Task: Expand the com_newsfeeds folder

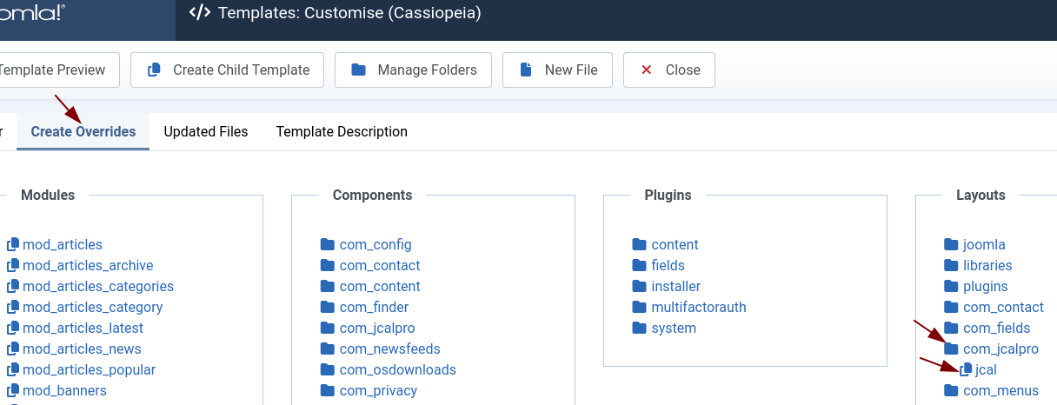Action: [380, 349]
